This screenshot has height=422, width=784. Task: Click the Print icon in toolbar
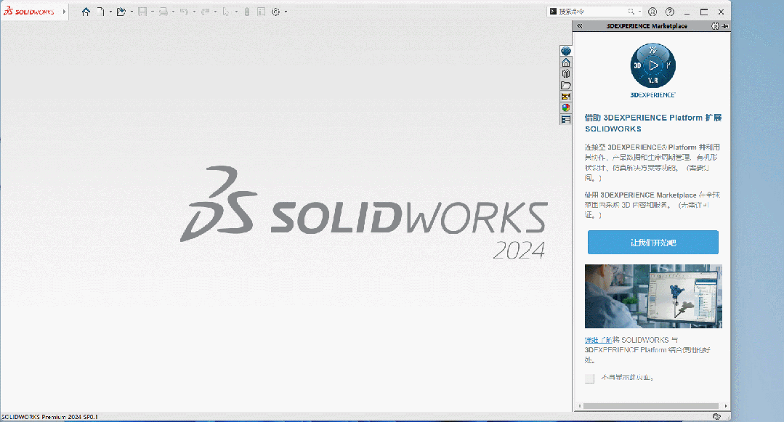(163, 12)
